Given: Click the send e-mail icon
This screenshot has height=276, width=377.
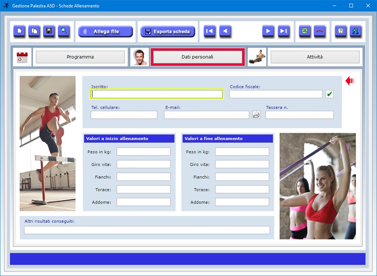Looking at the screenshot, I should click(x=256, y=115).
